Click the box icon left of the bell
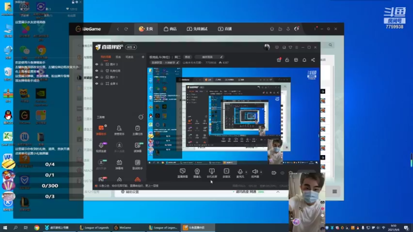The height and width of the screenshot is (232, 413). [296, 60]
